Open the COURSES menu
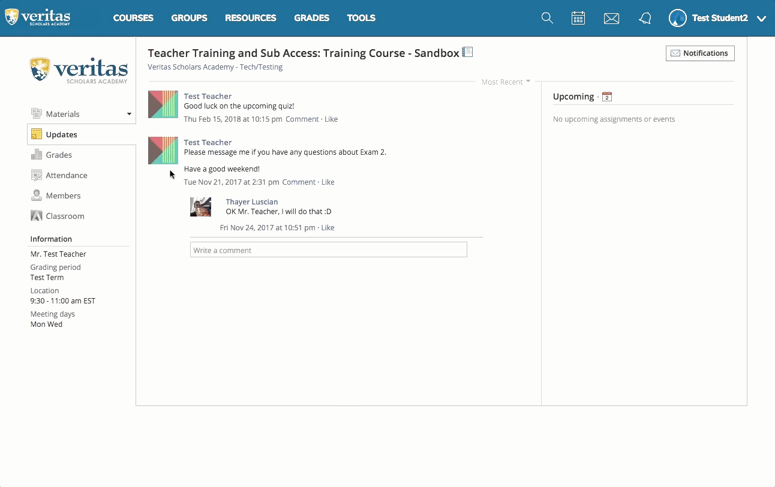 pos(133,18)
